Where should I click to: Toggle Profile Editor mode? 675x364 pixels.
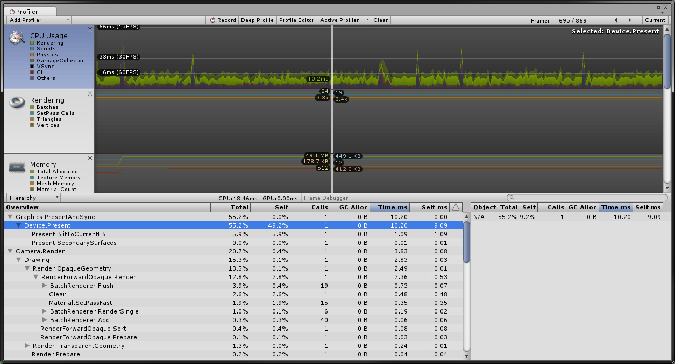[x=296, y=20]
